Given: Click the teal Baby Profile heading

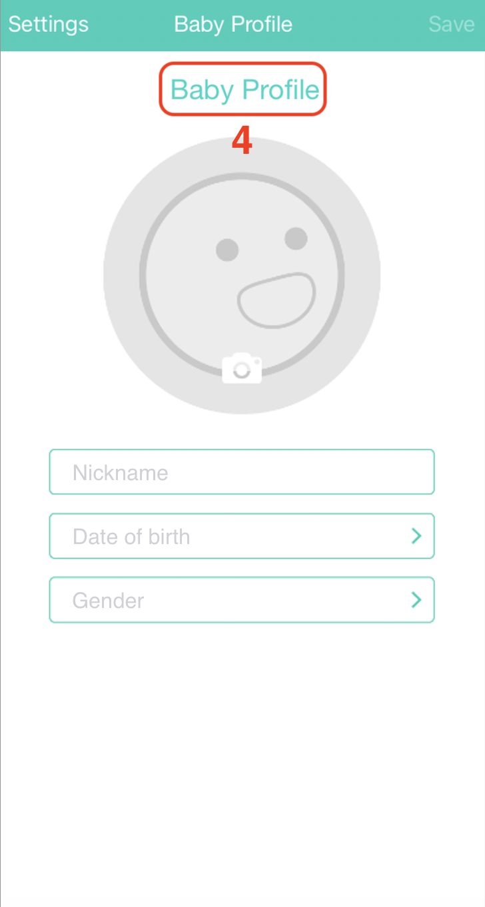Looking at the screenshot, I should coord(244,89).
